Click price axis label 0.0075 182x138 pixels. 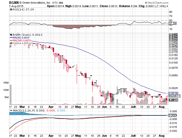click(x=173, y=68)
